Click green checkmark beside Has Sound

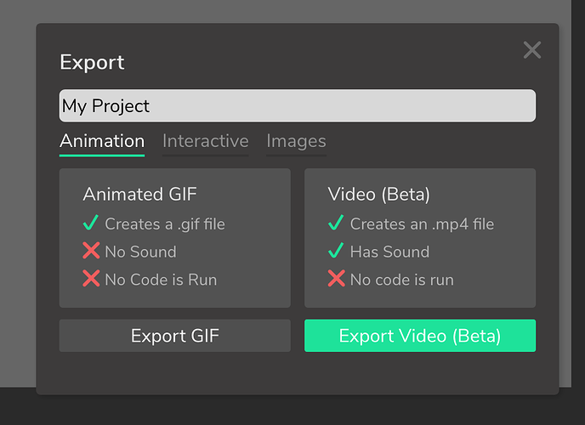[x=336, y=251]
